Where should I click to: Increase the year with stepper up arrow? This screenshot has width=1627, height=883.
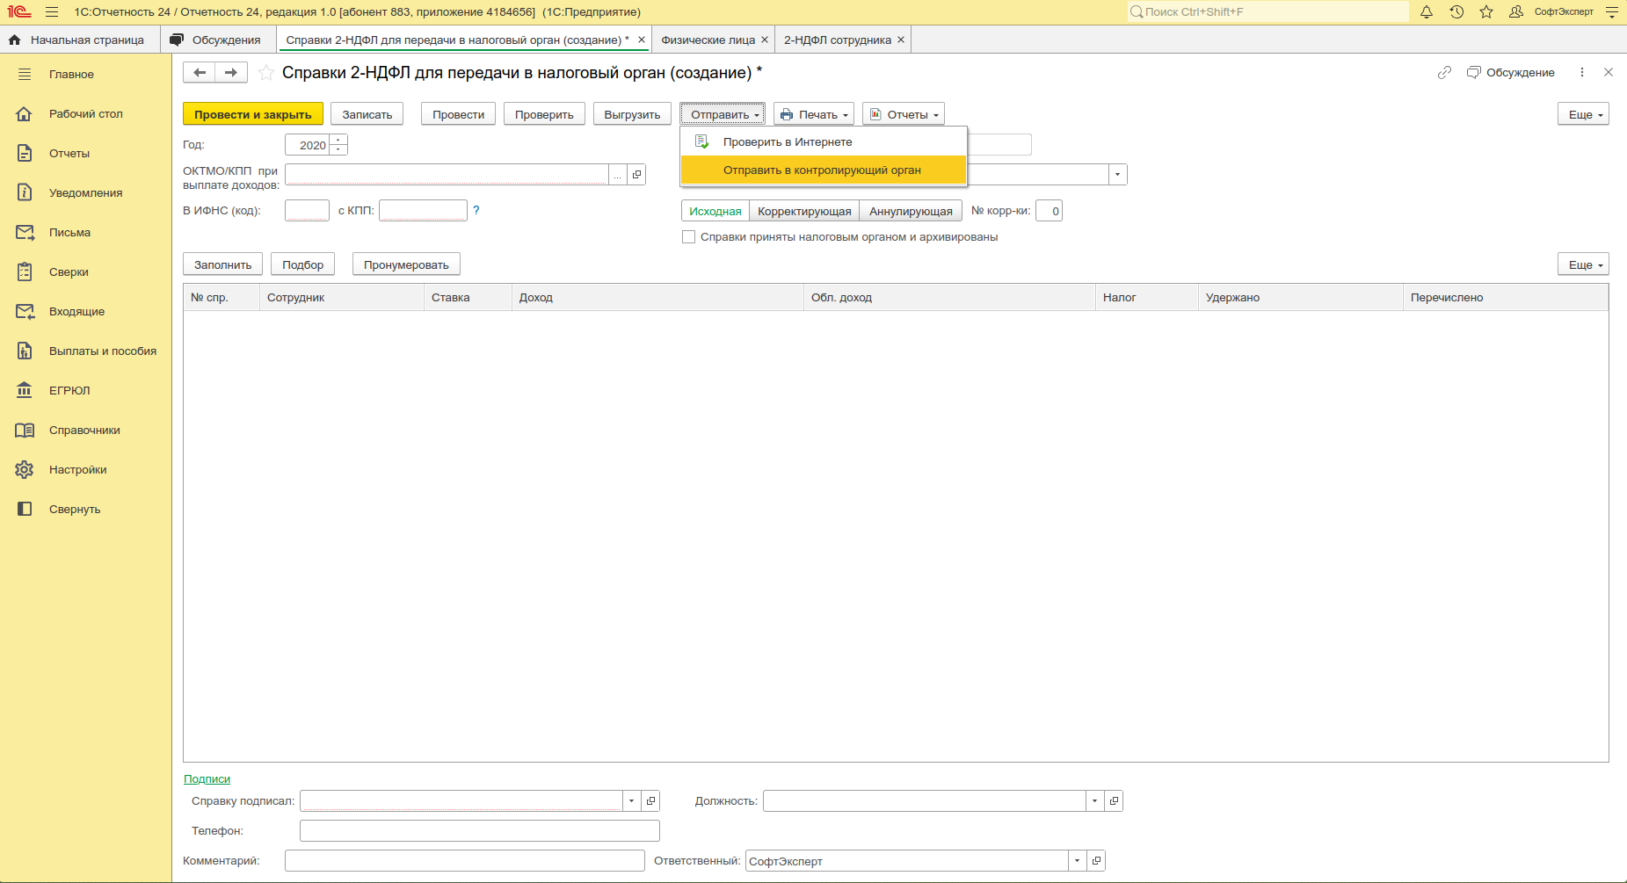tap(338, 141)
